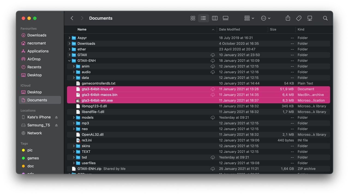Viewport: 349px width, 195px height.
Task: Switch to gallery view
Action: 225,18
